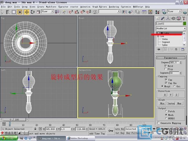Enable the Flip checkbox
The image size is (188, 141).
point(165,69)
